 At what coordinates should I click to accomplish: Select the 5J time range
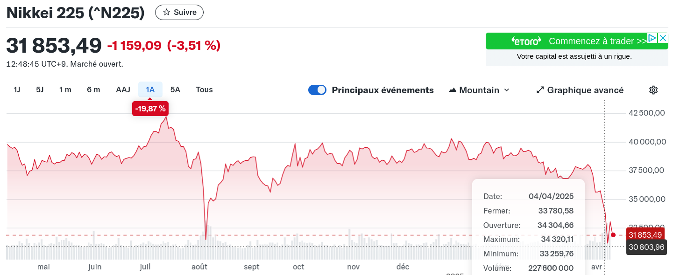[40, 89]
